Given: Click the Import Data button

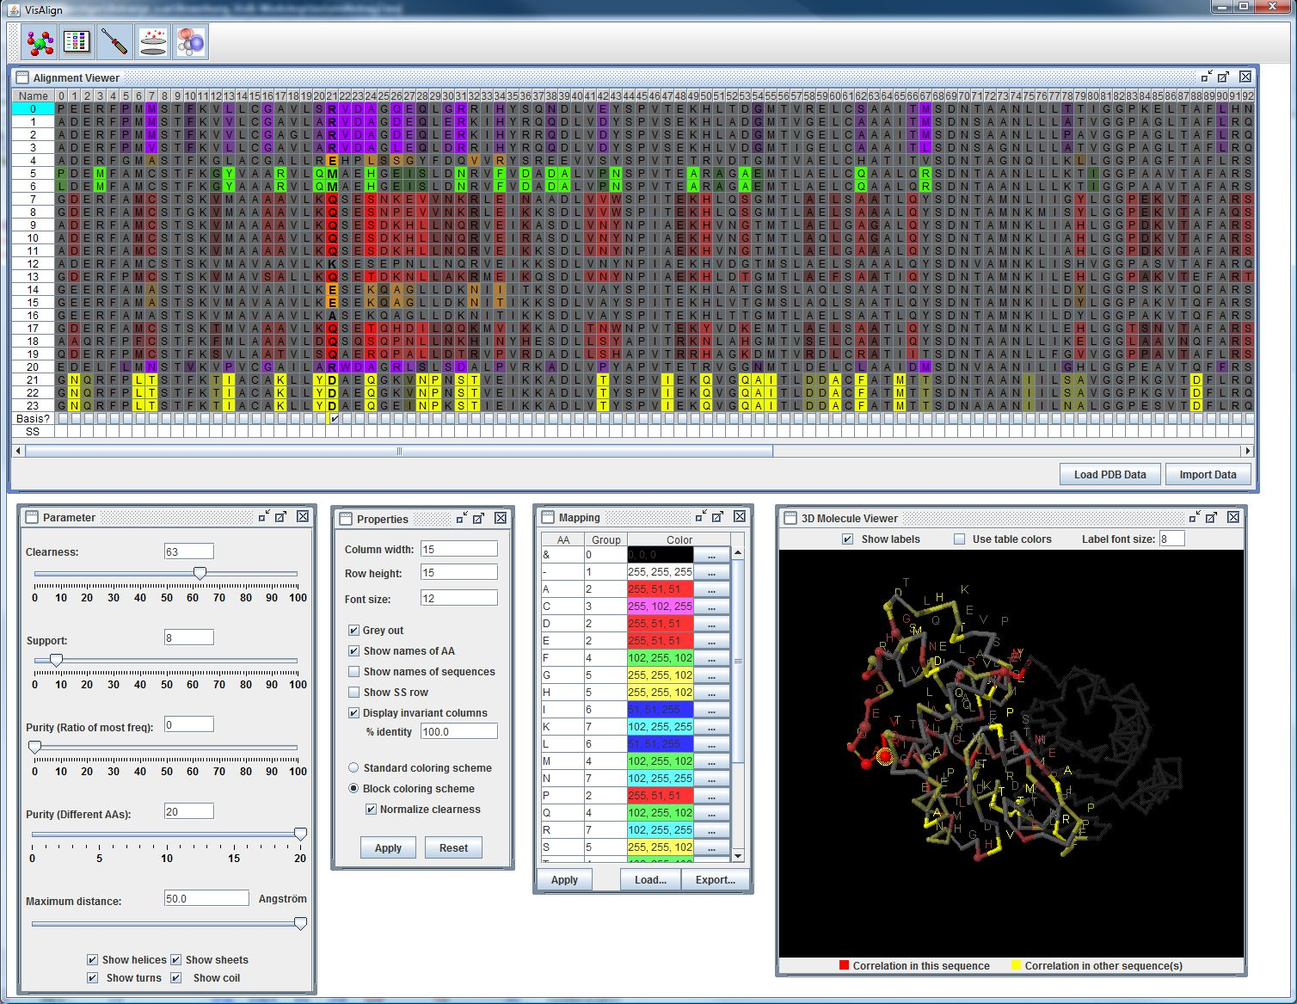Looking at the screenshot, I should 1208,475.
